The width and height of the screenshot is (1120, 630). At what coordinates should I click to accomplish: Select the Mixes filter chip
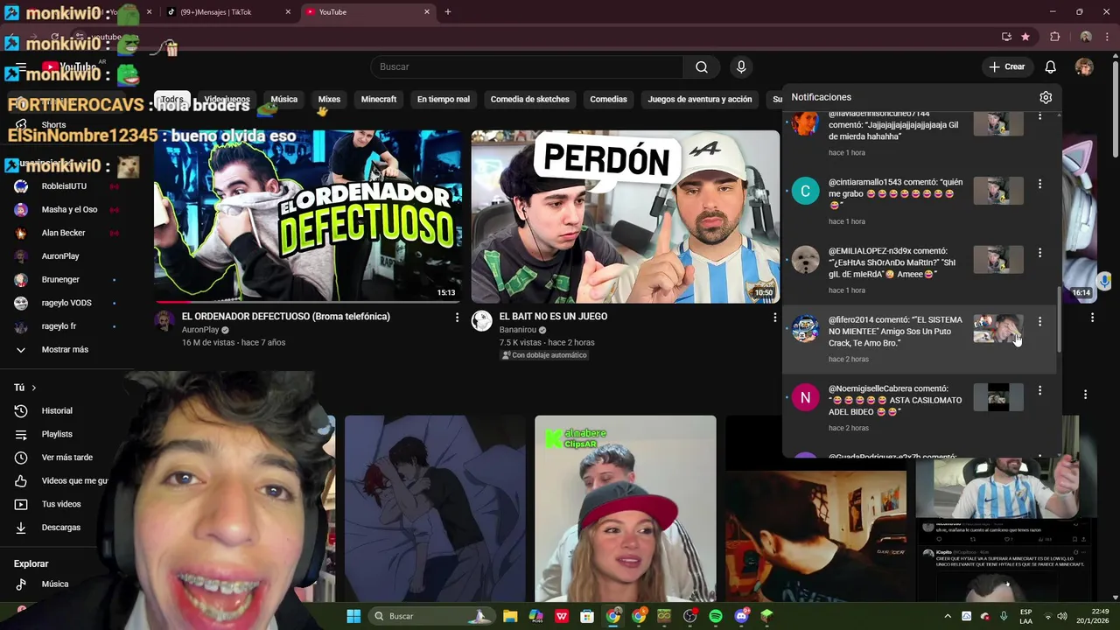tap(329, 99)
